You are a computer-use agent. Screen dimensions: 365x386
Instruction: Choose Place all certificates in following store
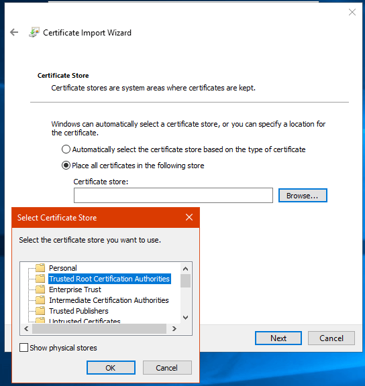(66, 165)
